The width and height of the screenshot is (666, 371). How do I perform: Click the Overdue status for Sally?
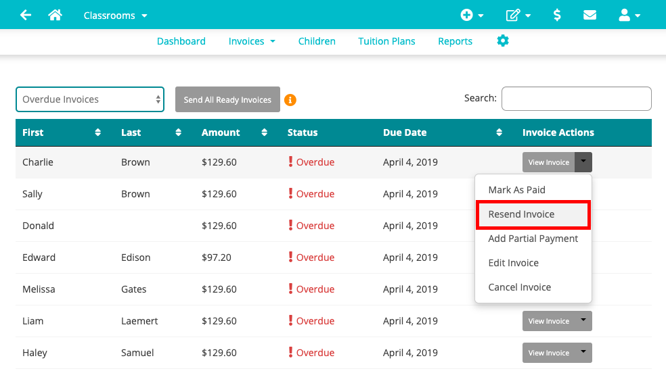[315, 194]
